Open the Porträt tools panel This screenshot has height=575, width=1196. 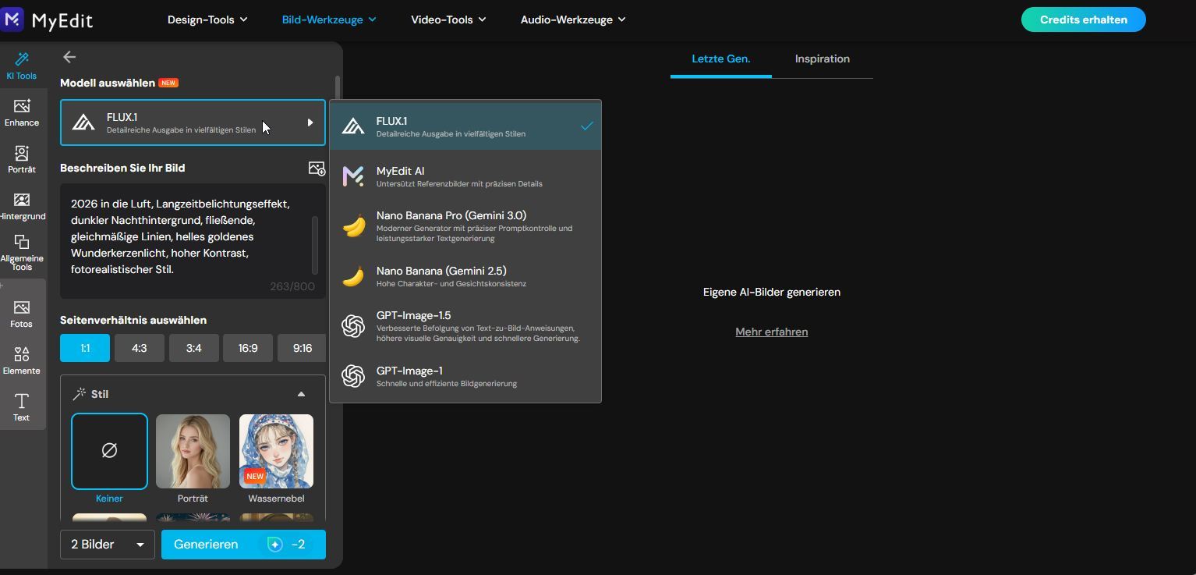click(22, 160)
